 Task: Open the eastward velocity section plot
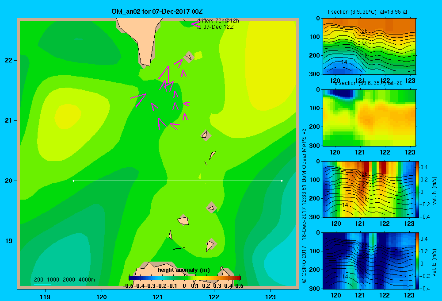coord(369,261)
